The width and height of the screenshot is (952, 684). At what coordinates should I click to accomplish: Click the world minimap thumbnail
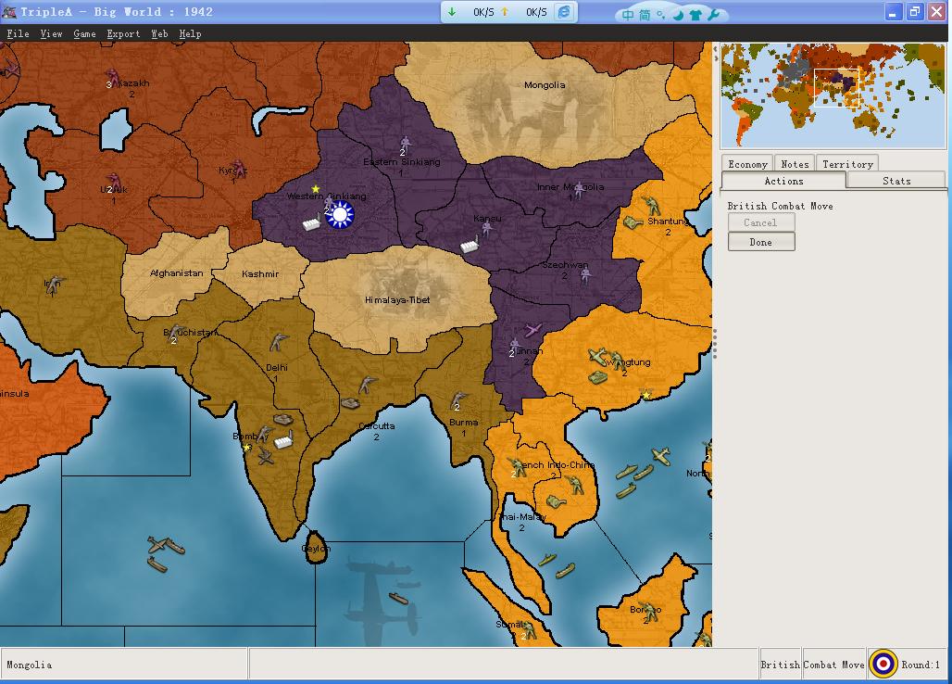point(833,95)
